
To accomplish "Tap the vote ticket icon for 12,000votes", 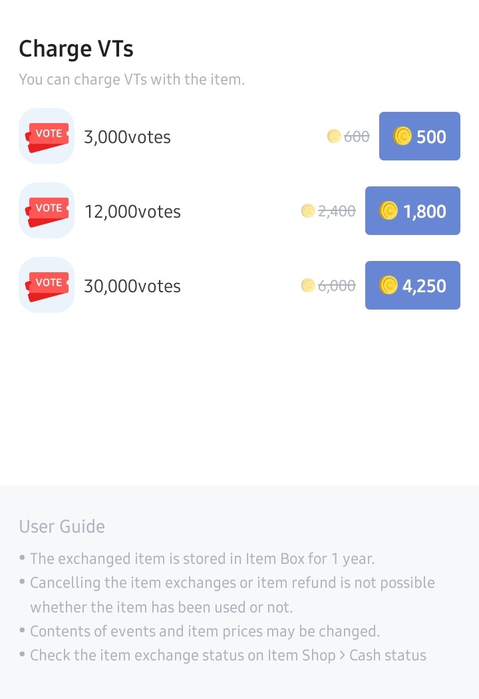I will tap(47, 210).
